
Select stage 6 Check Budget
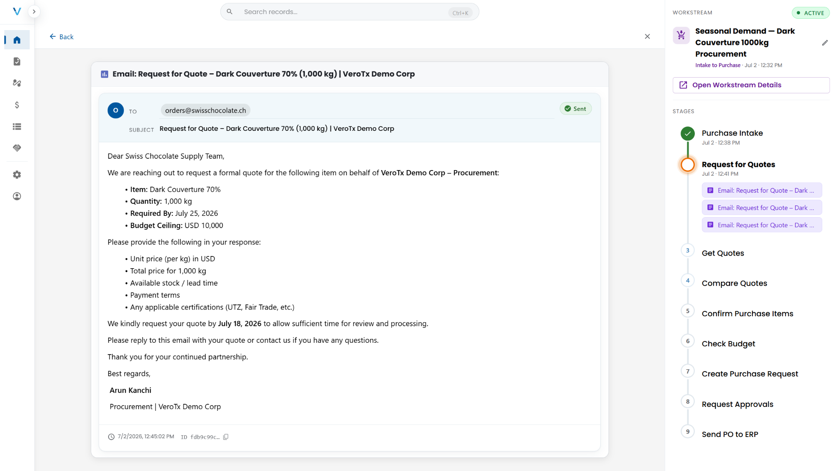click(x=728, y=344)
